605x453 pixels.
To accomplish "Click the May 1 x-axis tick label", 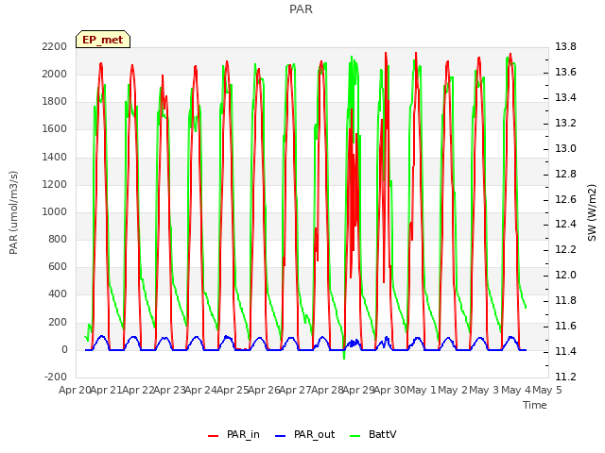I will (x=422, y=390).
